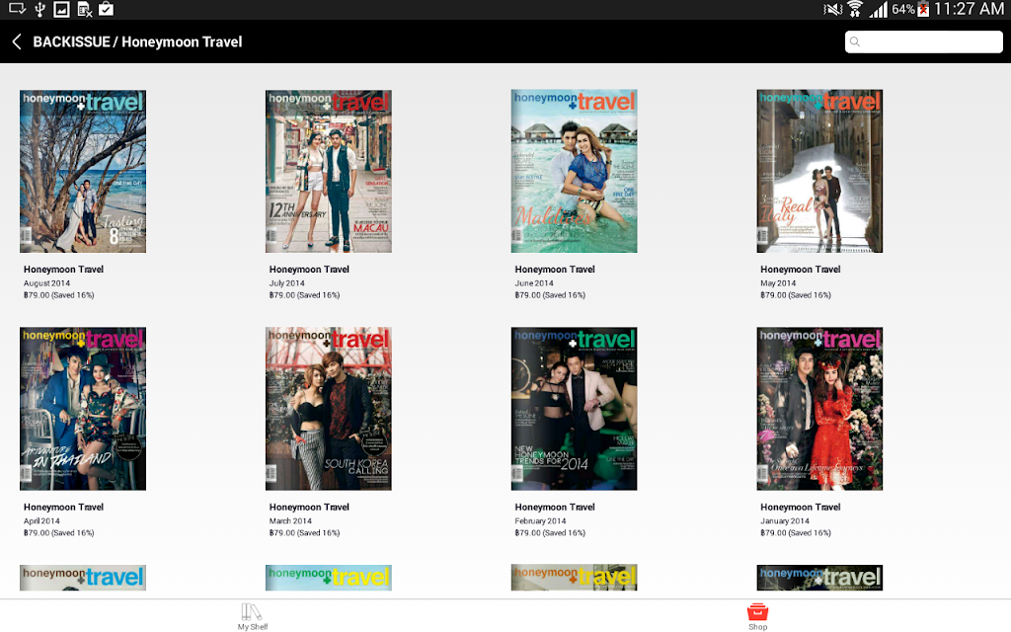
Task: Click Honeymoon Travel title above April 2014
Action: 63,508
